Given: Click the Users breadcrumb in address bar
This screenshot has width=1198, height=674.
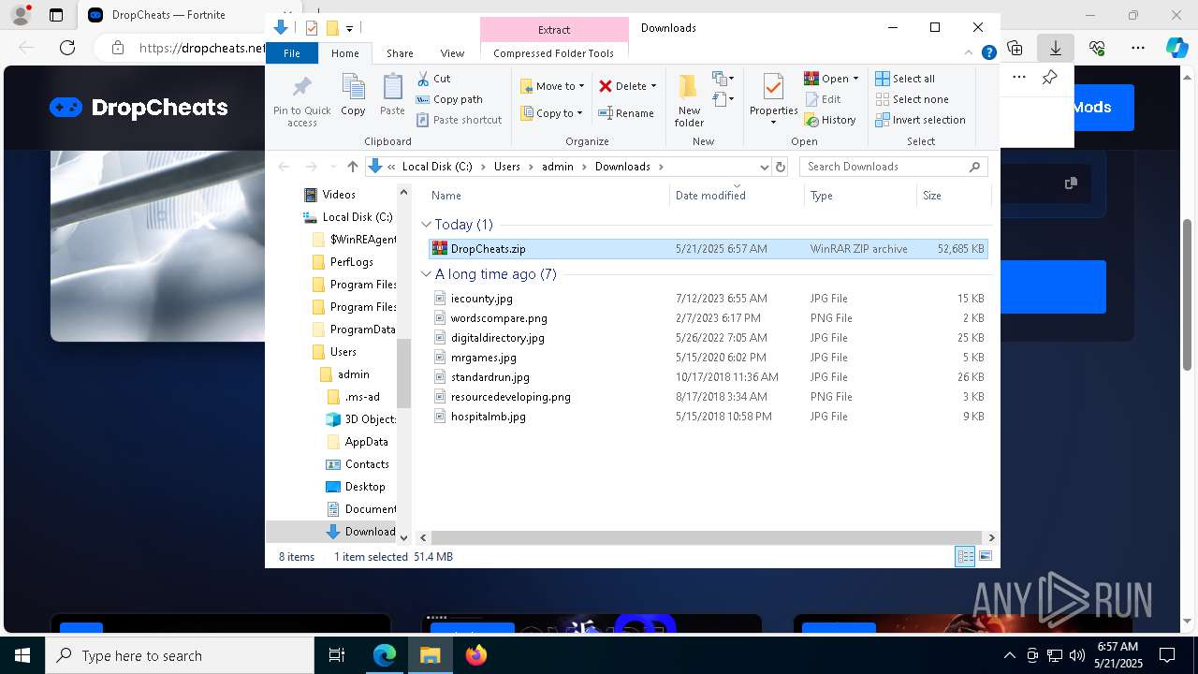Looking at the screenshot, I should (x=507, y=167).
